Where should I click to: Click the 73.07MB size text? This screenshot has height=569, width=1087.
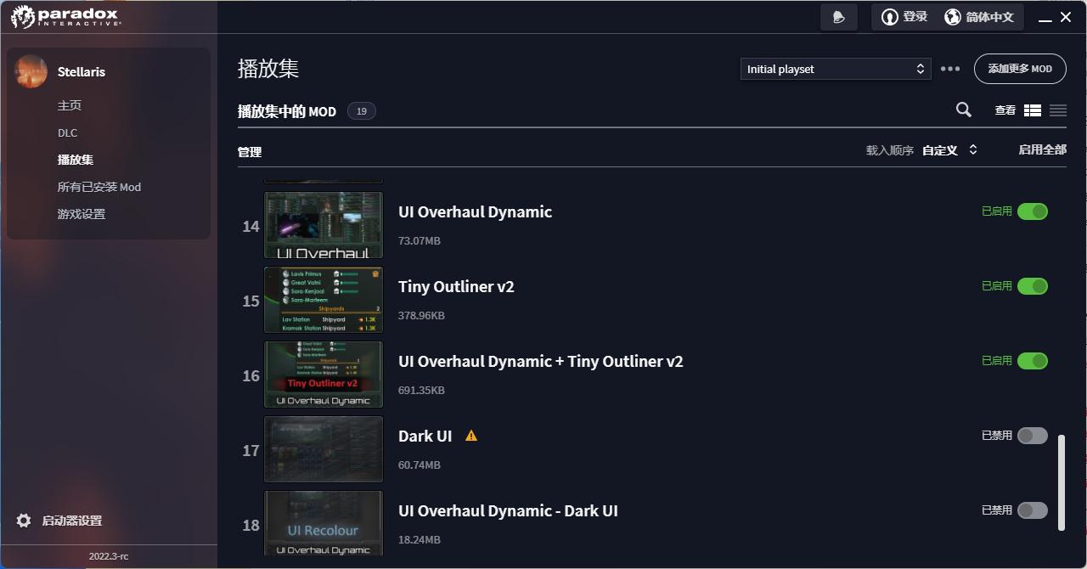[x=420, y=241]
